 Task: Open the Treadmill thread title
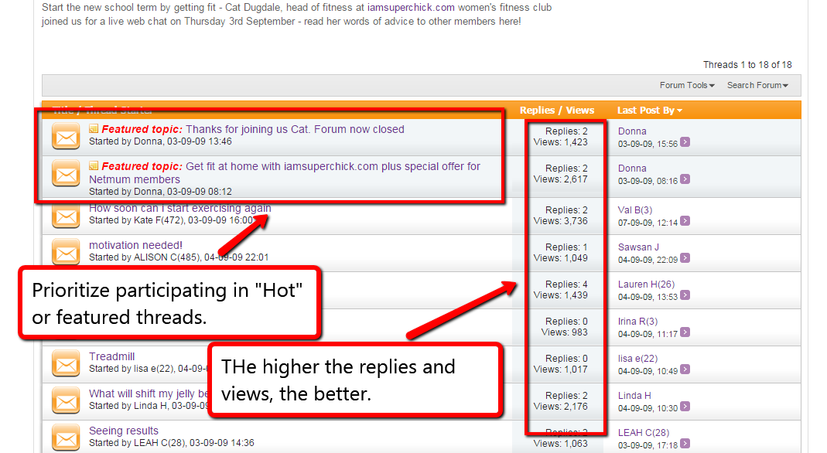111,356
